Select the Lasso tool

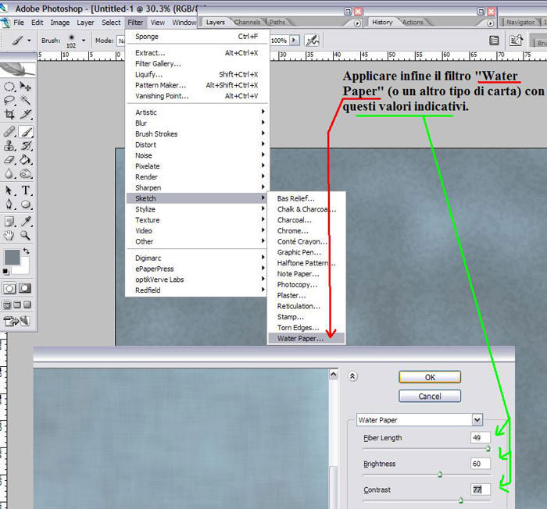9,101
